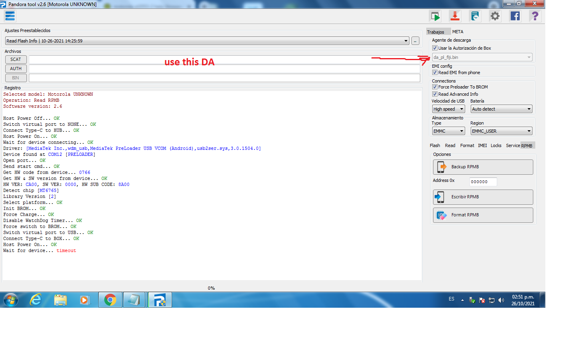The height and width of the screenshot is (351, 583).
Task: Open the blue history clock document icon
Action: click(475, 16)
